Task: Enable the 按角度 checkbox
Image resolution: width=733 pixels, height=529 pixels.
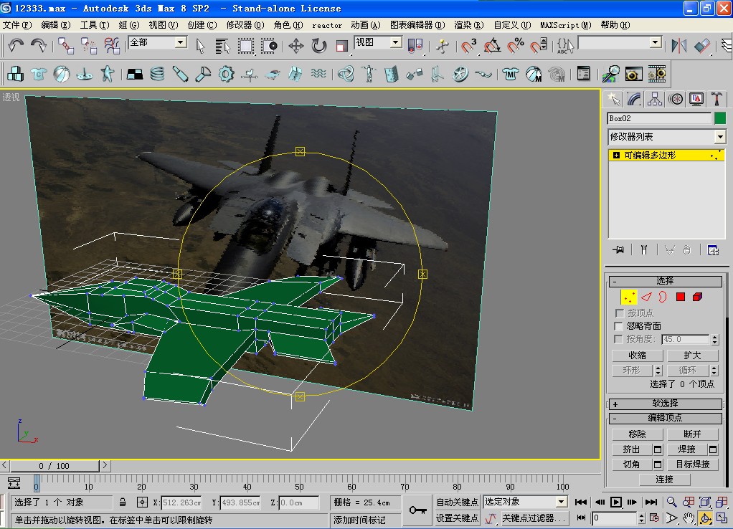Action: 619,339
